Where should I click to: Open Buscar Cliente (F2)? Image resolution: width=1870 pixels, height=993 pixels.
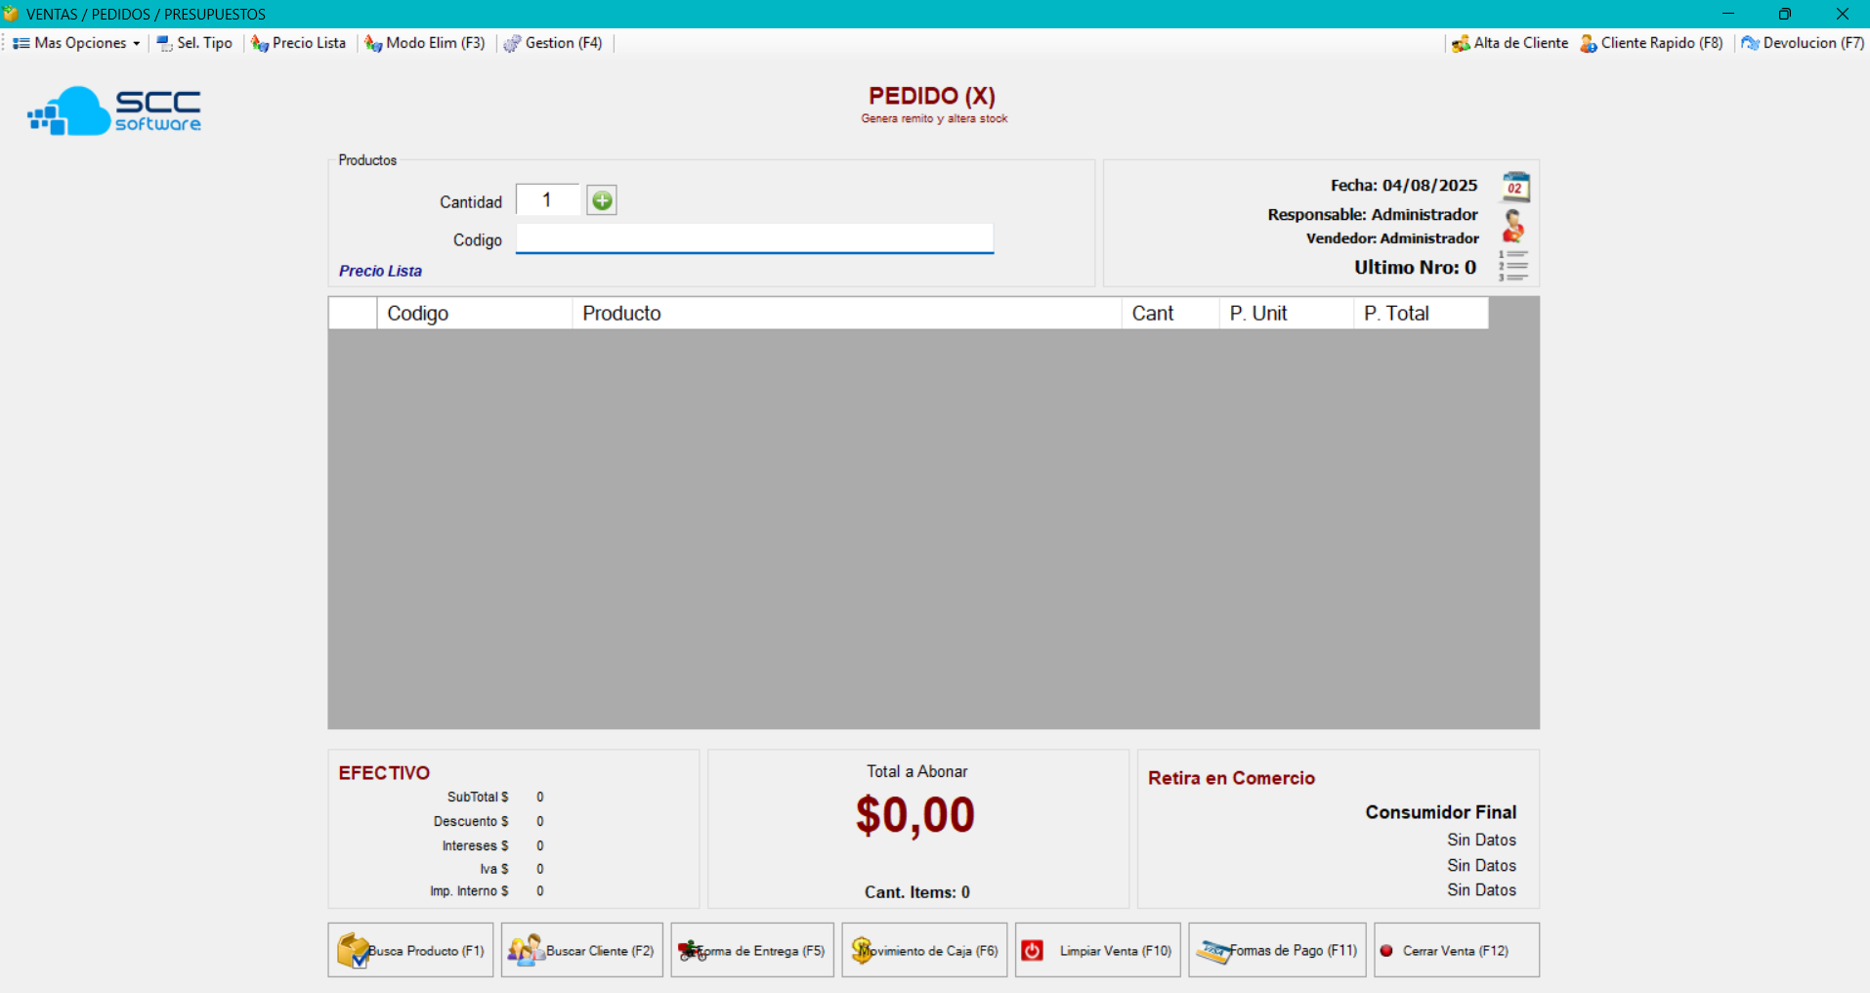pos(582,950)
